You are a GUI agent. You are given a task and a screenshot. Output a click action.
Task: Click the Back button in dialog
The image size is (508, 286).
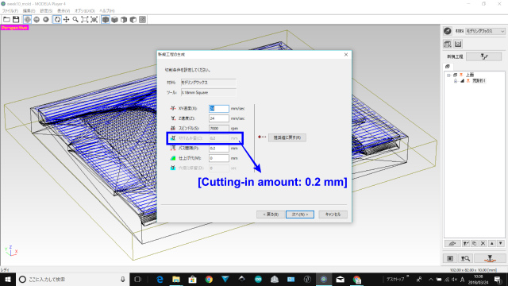tap(271, 214)
